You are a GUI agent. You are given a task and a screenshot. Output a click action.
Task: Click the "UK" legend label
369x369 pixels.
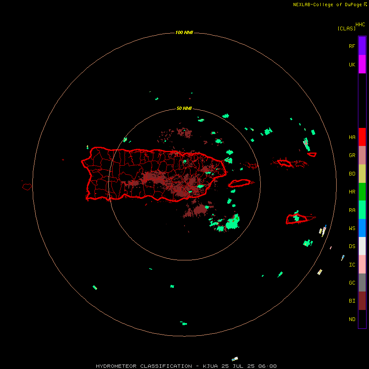click(x=352, y=65)
